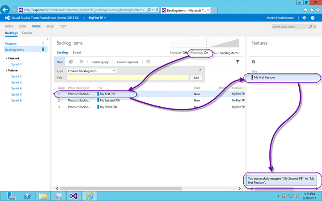Click Create query
Viewport: 322px width, 201px height.
(x=100, y=62)
